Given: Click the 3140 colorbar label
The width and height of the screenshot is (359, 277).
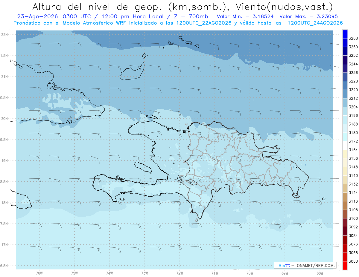Looking at the screenshot, I should point(353,175).
